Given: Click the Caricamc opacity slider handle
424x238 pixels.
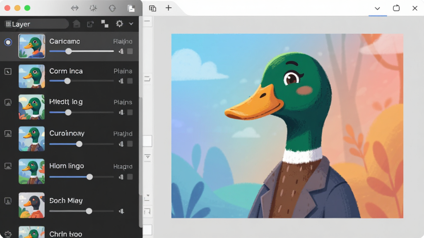Looking at the screenshot, I should 69,51.
